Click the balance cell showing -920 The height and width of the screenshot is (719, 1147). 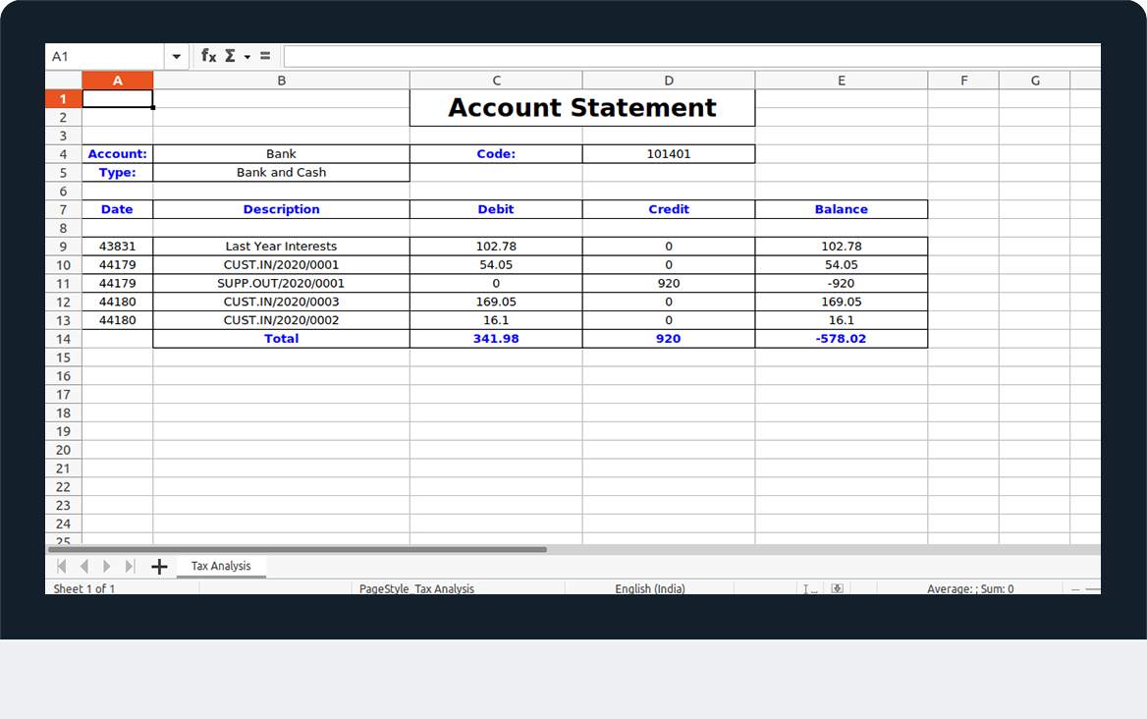842,283
